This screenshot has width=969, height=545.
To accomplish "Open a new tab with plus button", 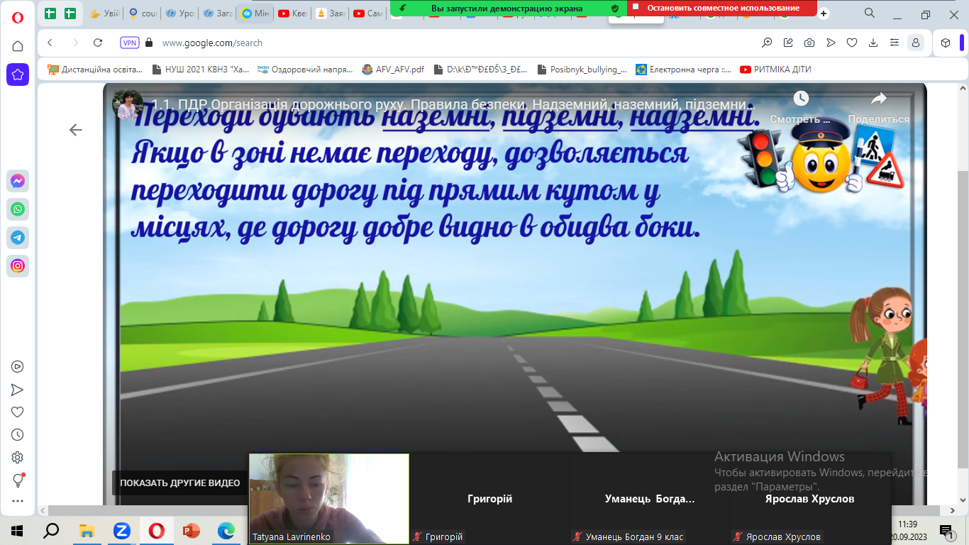I will (x=824, y=13).
